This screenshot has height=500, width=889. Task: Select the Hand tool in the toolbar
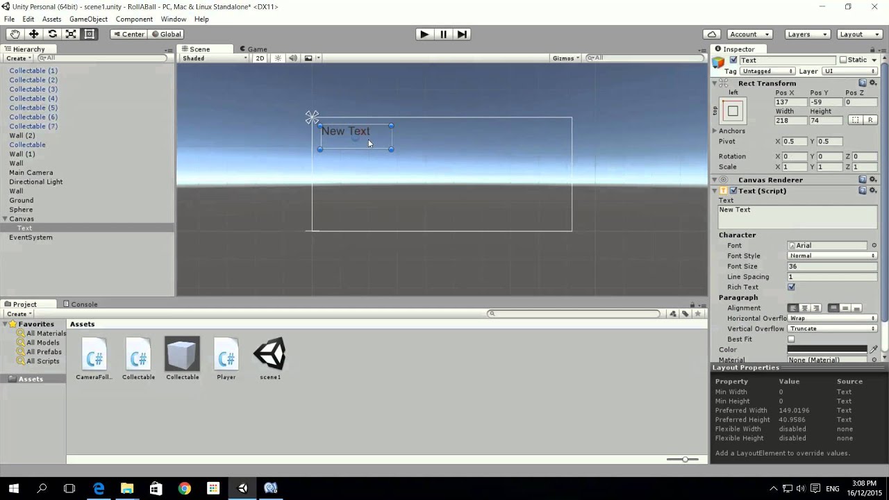pos(15,34)
